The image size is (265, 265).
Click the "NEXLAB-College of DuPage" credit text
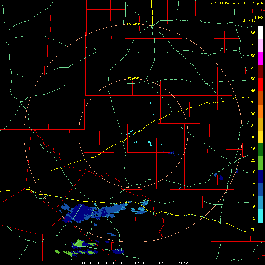point(236,3)
